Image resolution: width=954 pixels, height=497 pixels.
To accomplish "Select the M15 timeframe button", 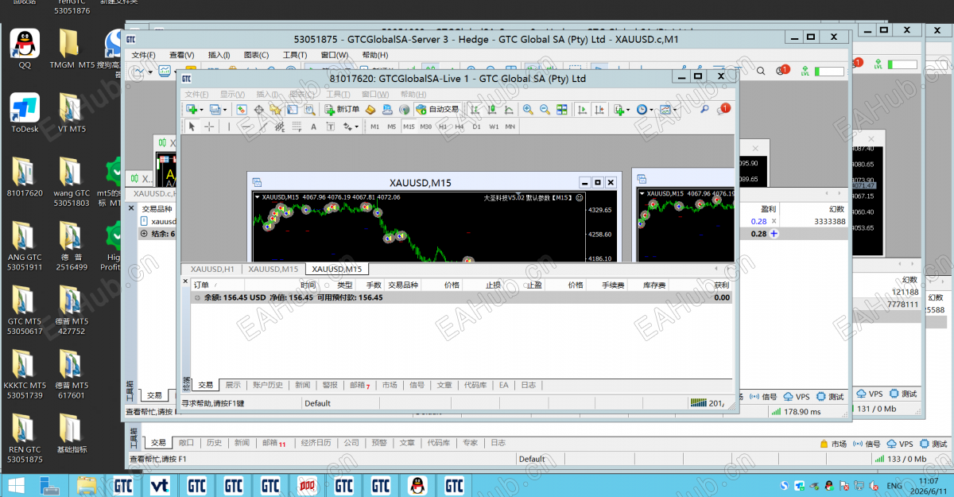I will pyautogui.click(x=409, y=126).
